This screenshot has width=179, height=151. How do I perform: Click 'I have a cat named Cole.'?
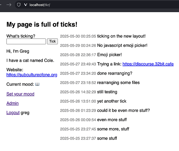pos(30,60)
